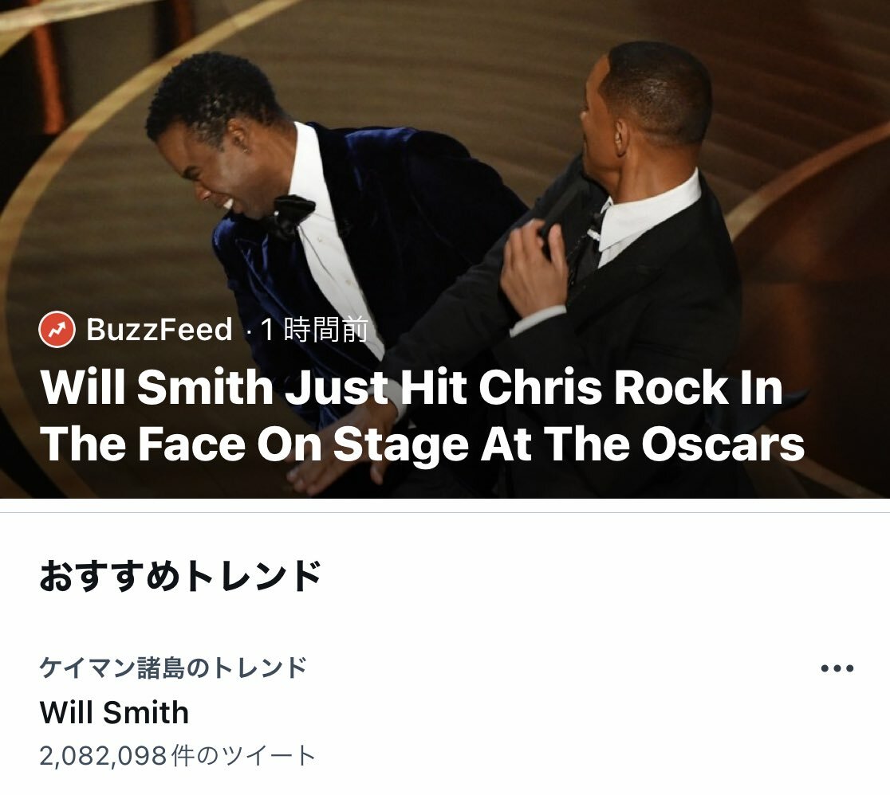Screen dimensions: 890x795
Task: Click headline line 'The Face On Stage At The Oscars'
Action: pyautogui.click(x=423, y=444)
